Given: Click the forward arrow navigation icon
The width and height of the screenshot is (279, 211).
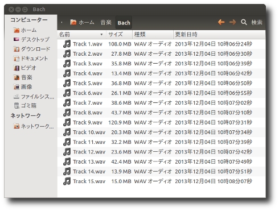Looking at the screenshot, I should point(232,22).
